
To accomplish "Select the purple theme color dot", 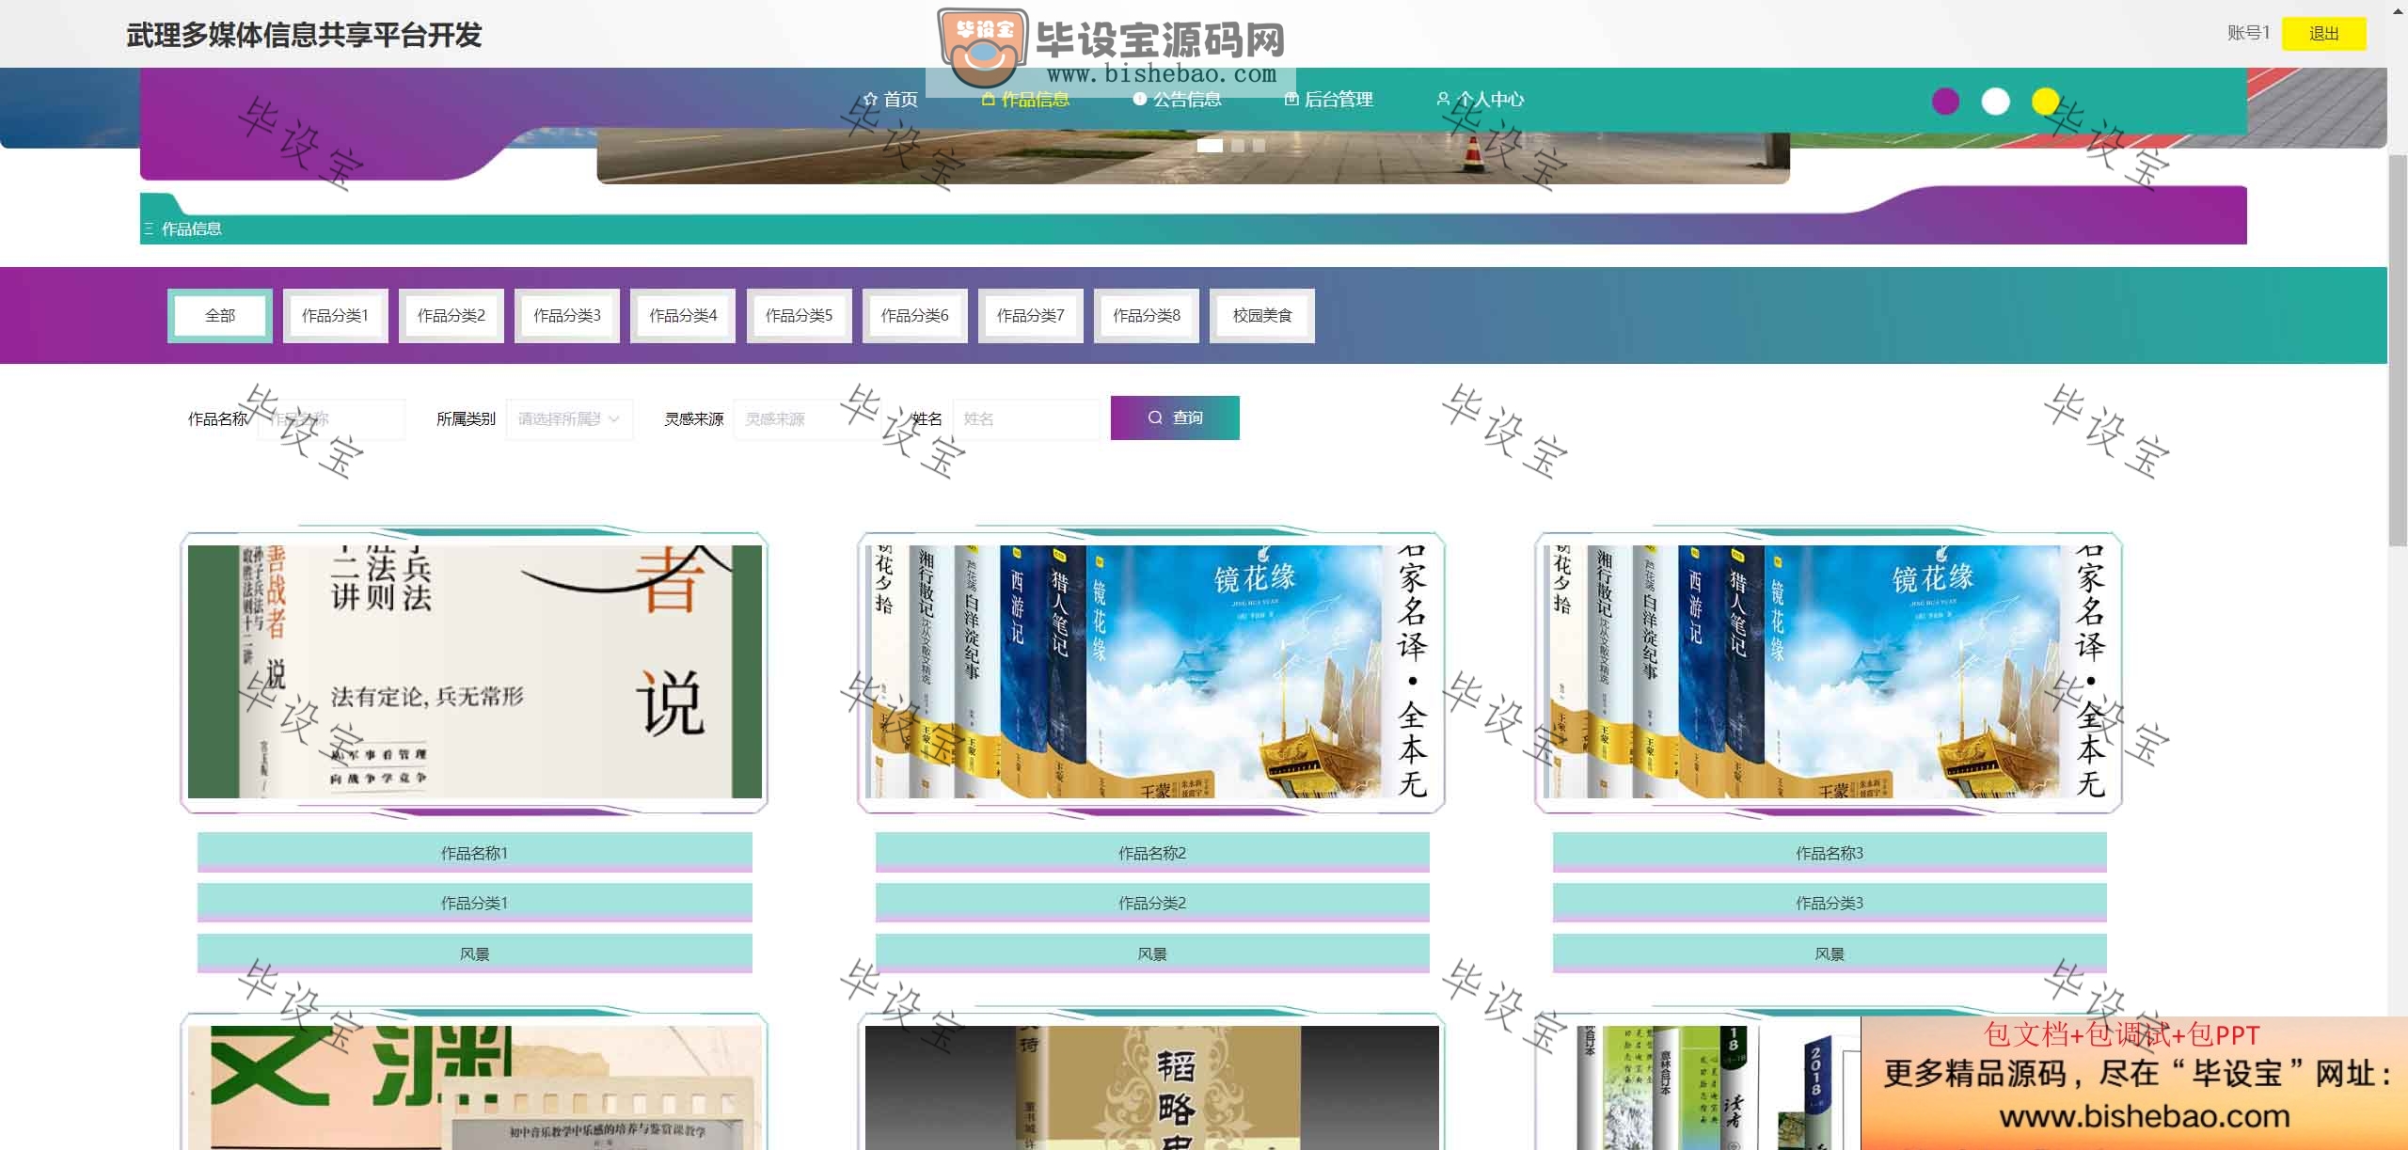I will click(1945, 101).
